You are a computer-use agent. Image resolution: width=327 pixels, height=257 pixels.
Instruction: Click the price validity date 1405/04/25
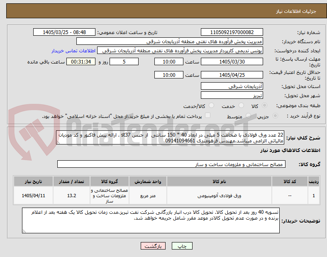point(232,75)
